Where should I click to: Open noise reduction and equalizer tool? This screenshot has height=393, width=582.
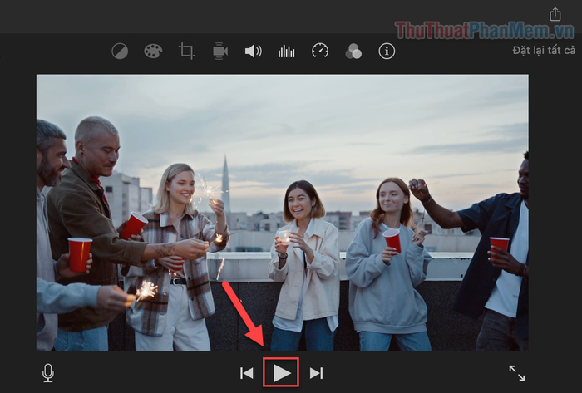coord(287,52)
